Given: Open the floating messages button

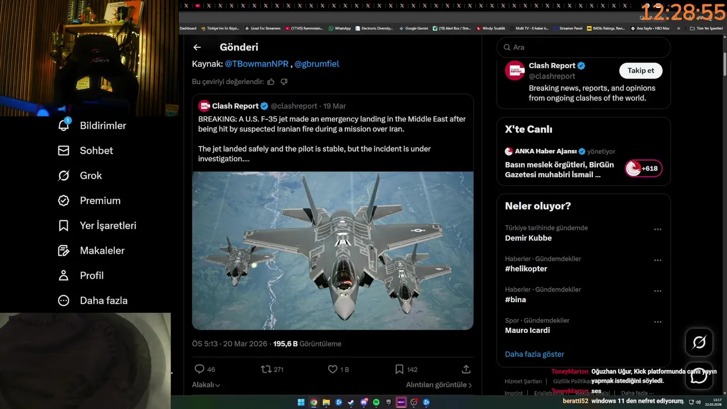Looking at the screenshot, I should pos(699,375).
